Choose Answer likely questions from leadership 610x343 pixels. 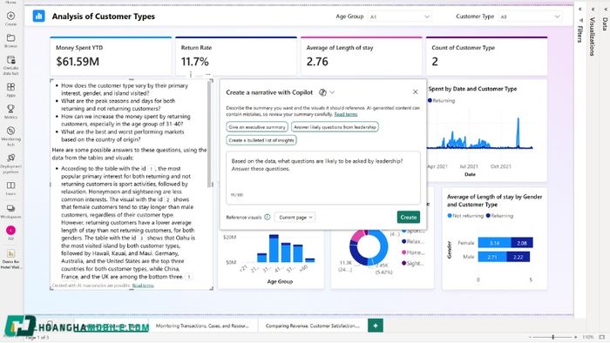point(335,127)
